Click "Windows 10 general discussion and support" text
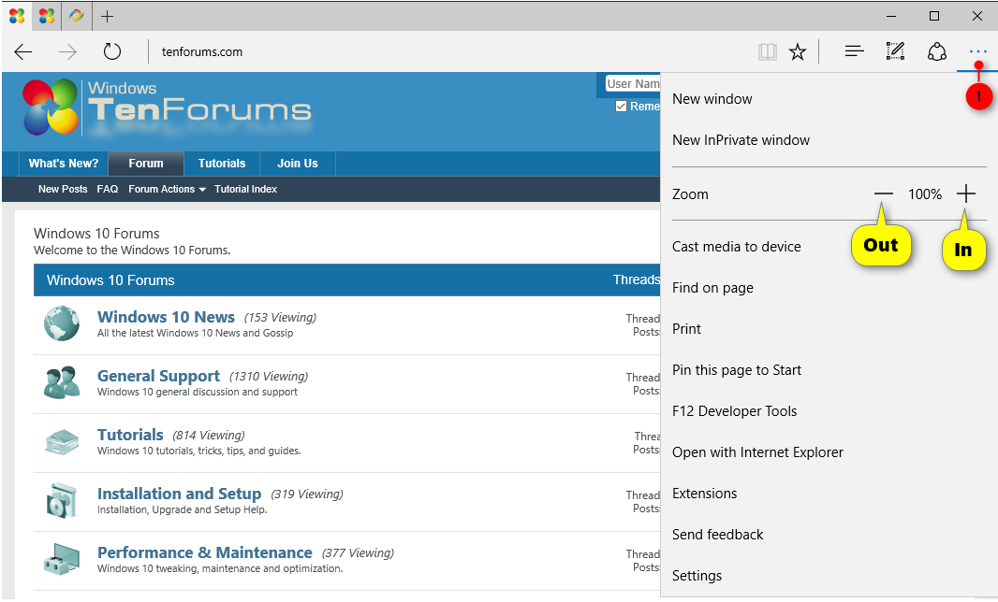The height and width of the screenshot is (602, 998). [198, 393]
